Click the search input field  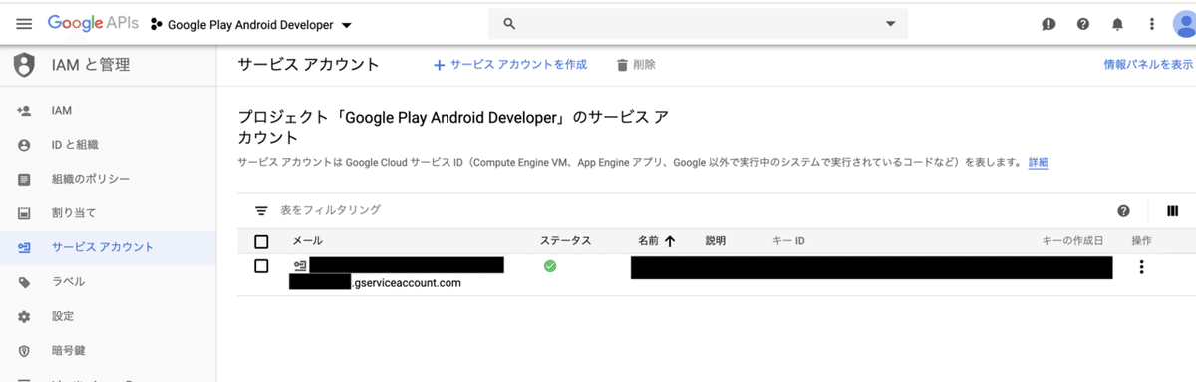click(698, 23)
